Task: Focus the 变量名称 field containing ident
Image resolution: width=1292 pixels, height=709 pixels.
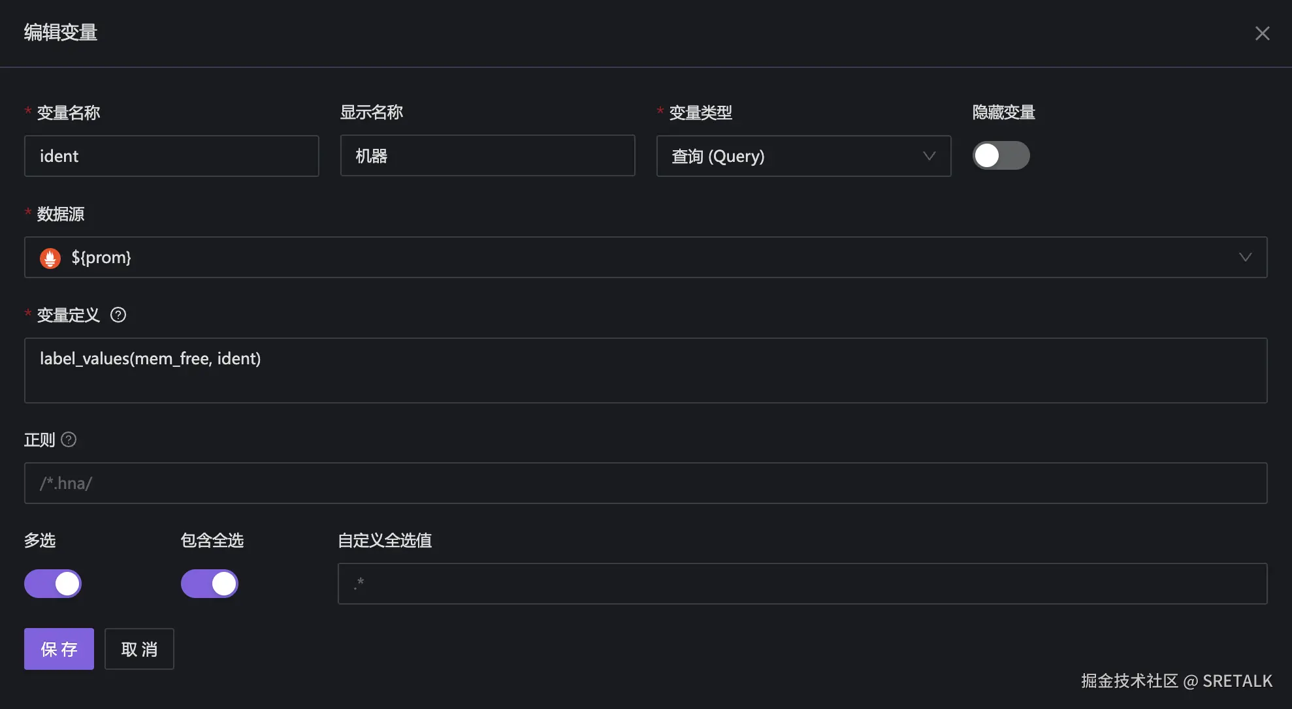Action: pos(171,156)
